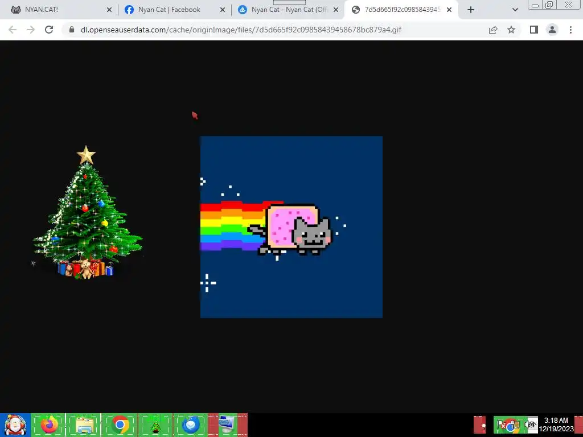Focus the address bar URL text
The width and height of the screenshot is (583, 437).
coord(241,30)
